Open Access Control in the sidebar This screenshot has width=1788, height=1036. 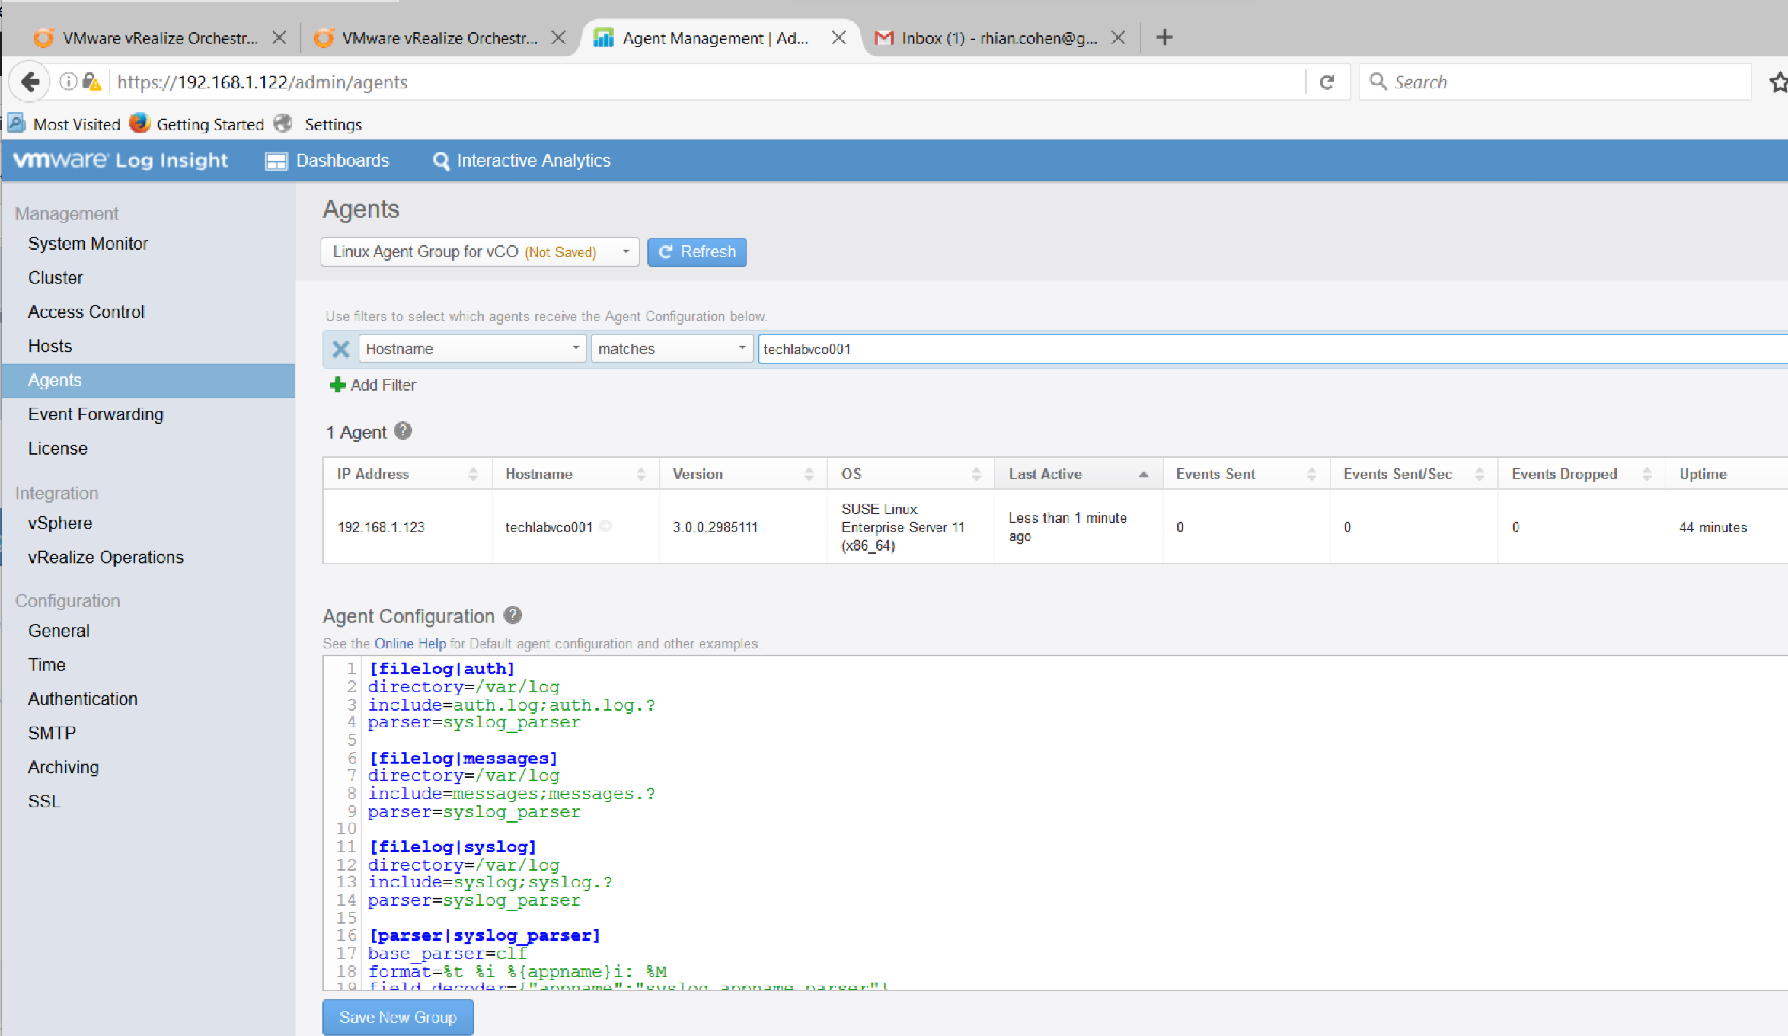click(86, 312)
